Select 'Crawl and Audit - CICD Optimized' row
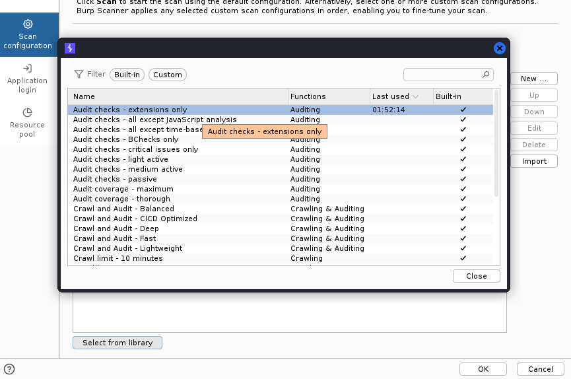This screenshot has width=571, height=379. pos(281,219)
